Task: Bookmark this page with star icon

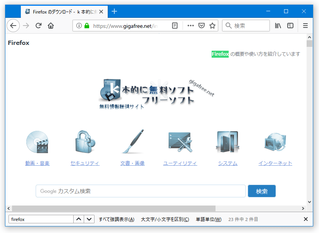Action: (212, 26)
